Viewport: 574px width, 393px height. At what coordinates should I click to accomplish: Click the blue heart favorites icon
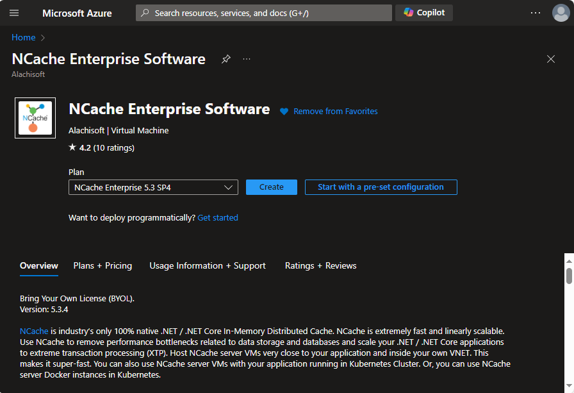tap(284, 112)
